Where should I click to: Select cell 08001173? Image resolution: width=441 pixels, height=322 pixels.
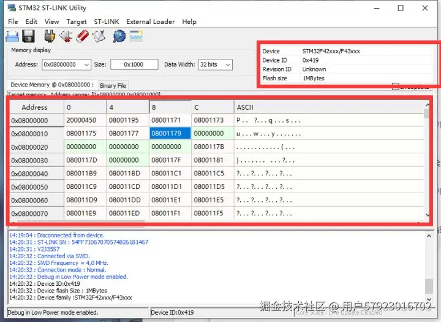tap(213, 120)
